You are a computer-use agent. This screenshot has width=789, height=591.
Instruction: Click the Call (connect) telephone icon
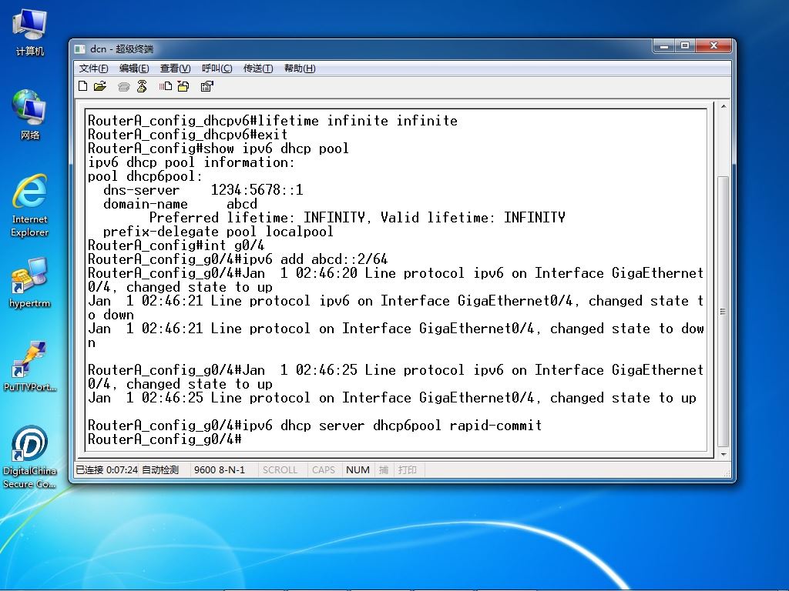click(x=123, y=86)
